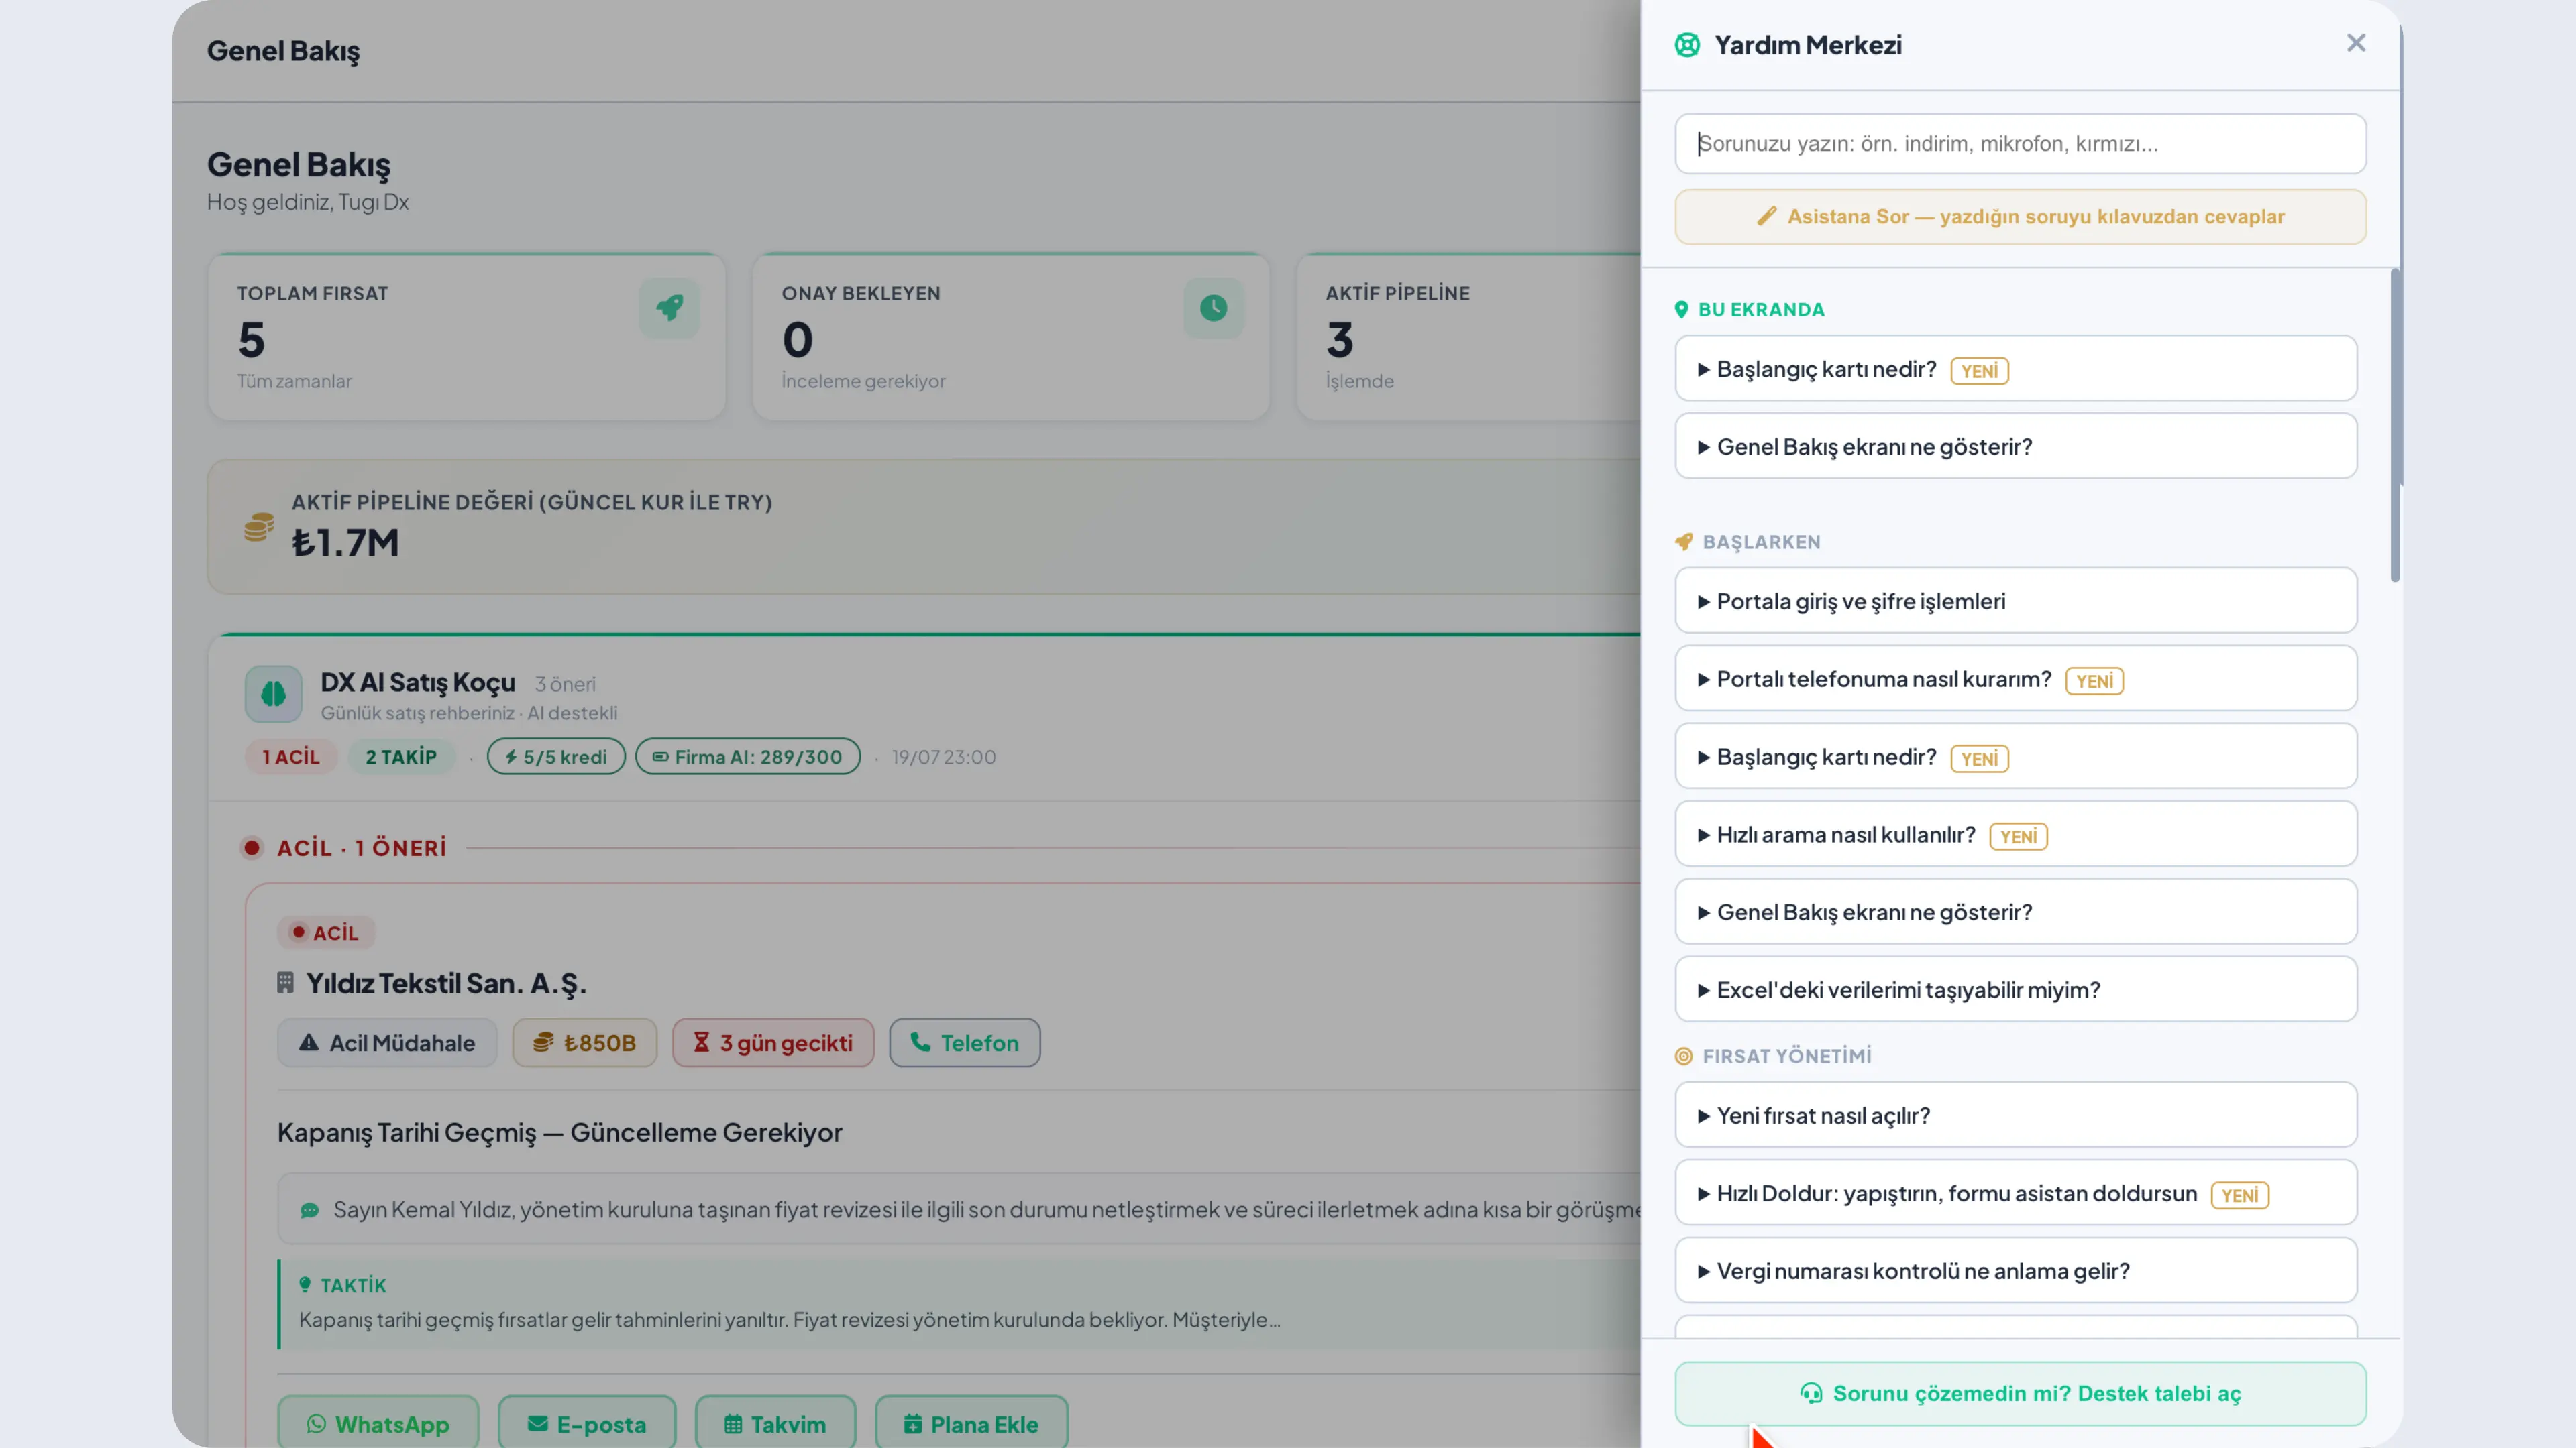Click the 3 gün gecikti tag
This screenshot has height=1448, width=2576.
pyautogui.click(x=773, y=1042)
